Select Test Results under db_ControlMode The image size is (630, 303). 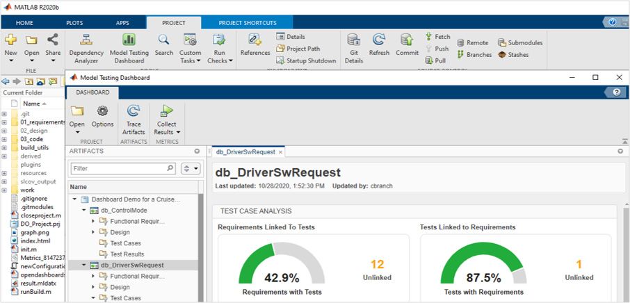(x=127, y=254)
